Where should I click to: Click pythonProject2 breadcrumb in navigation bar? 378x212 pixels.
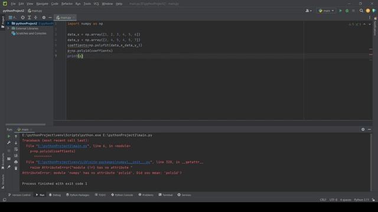14,11
